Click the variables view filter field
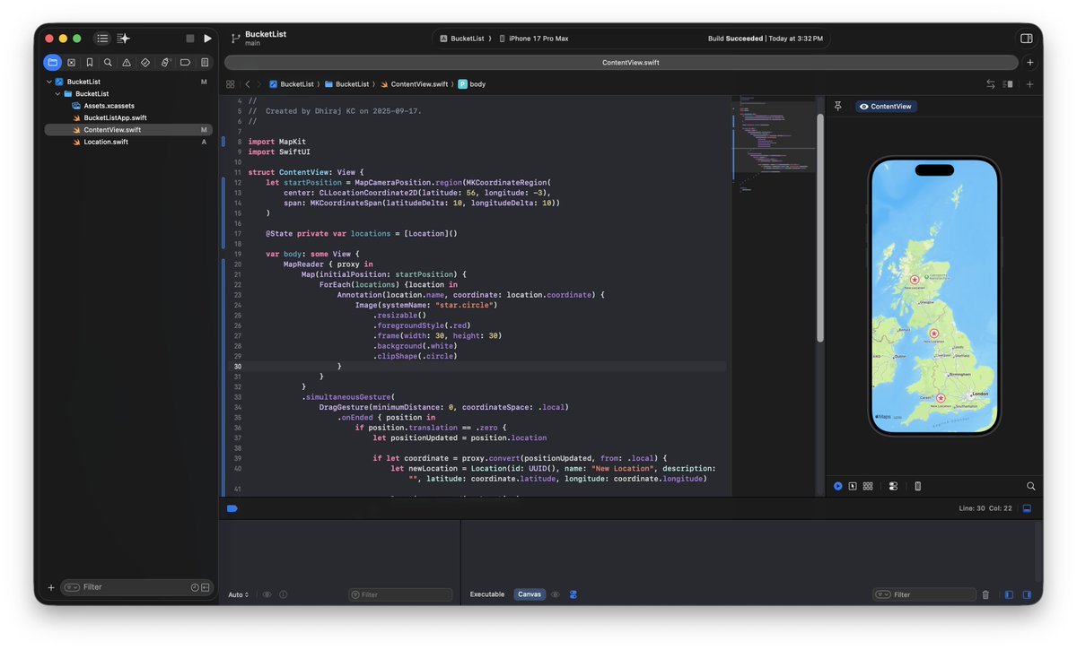The image size is (1077, 650). (400, 594)
